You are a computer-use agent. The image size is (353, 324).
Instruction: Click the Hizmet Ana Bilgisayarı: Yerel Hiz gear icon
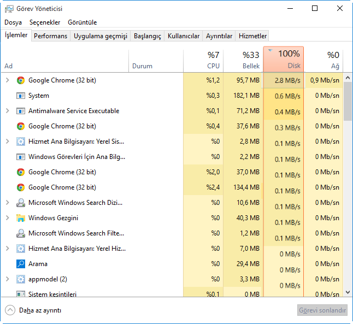tap(21, 249)
